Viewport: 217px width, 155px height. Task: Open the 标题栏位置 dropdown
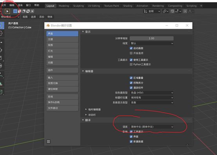click(152, 98)
